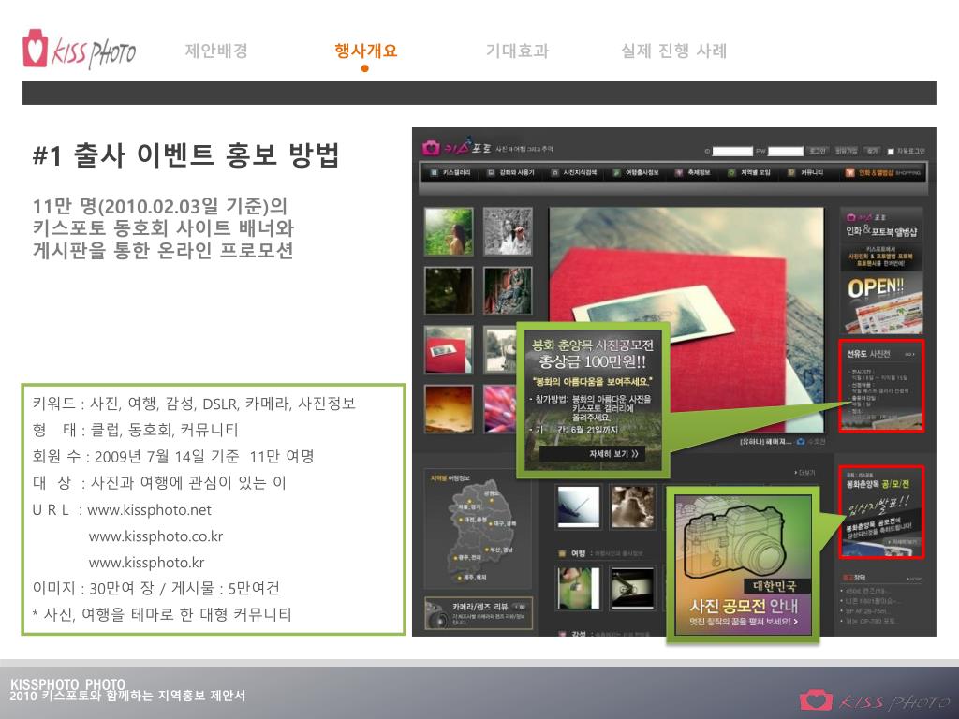Open the dark film projector thumbnail
The width and height of the screenshot is (959, 719).
click(633, 588)
